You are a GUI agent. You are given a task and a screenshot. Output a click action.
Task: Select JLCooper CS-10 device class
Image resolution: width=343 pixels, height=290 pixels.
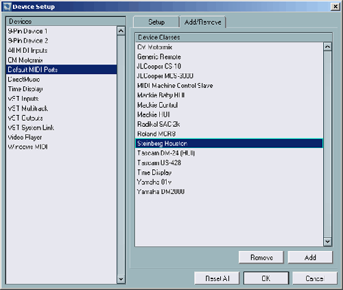tap(229, 67)
